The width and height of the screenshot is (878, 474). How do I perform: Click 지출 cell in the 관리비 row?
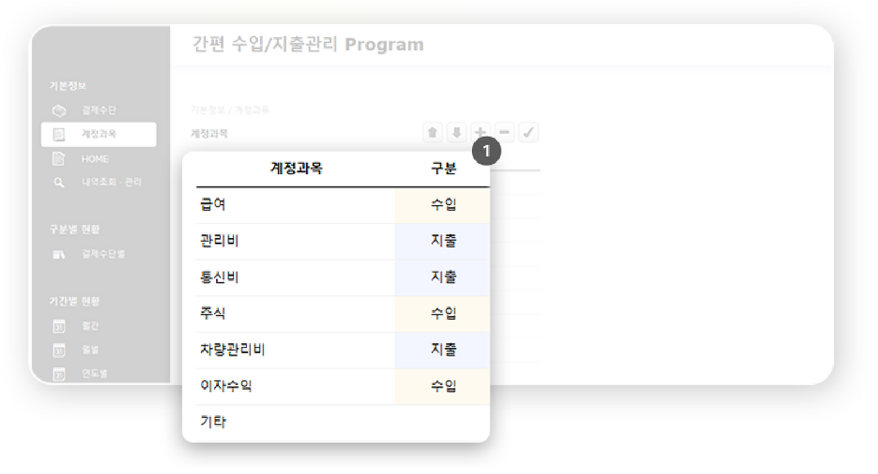tap(442, 241)
